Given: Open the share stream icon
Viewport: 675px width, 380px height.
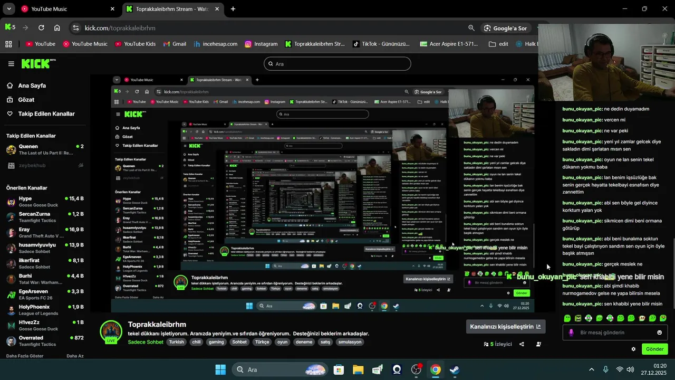Looking at the screenshot, I should (522, 344).
